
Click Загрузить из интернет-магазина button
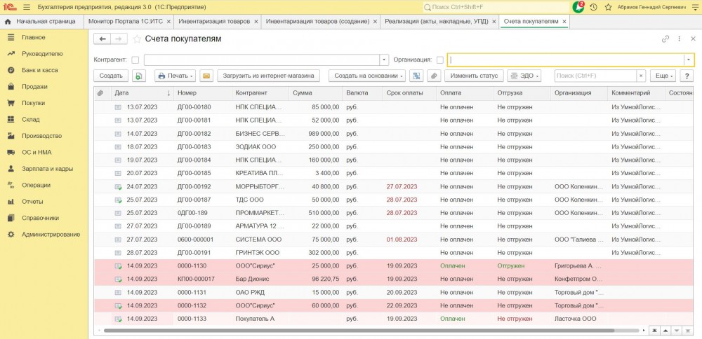point(270,76)
